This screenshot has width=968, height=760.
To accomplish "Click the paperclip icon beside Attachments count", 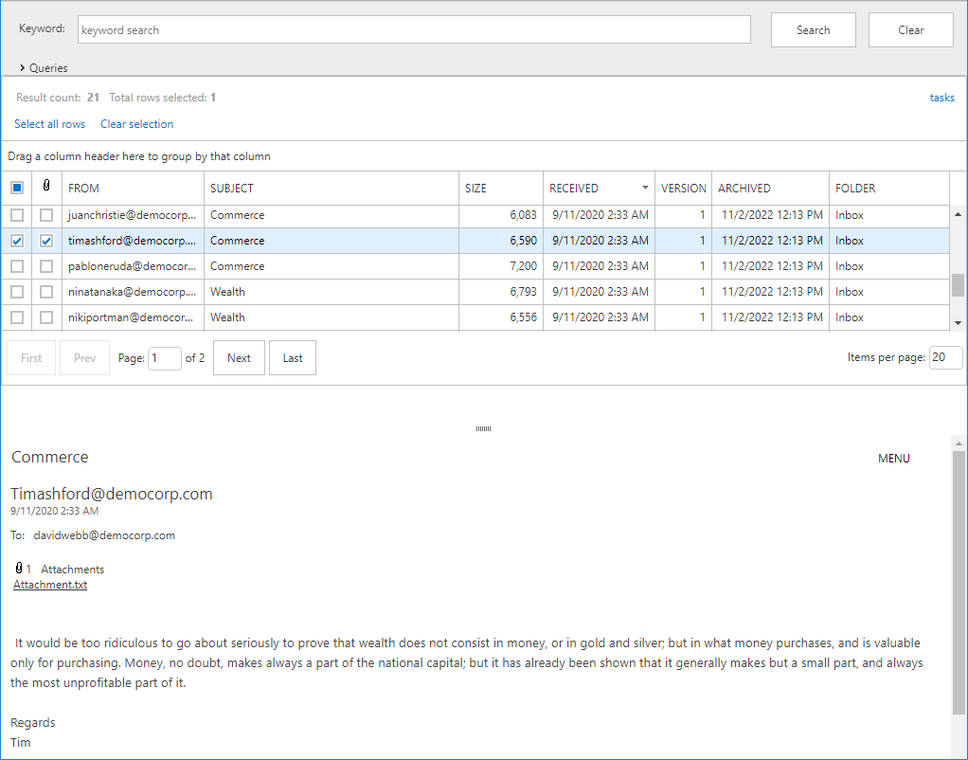I will pos(19,569).
